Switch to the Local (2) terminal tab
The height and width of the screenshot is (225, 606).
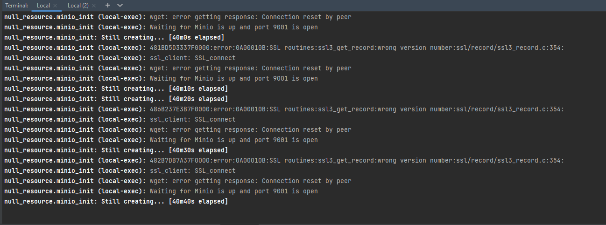(x=78, y=6)
